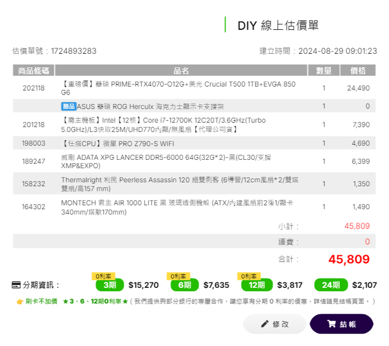Click the pencil icon in 修改
The image size is (389, 346).
coord(265,324)
